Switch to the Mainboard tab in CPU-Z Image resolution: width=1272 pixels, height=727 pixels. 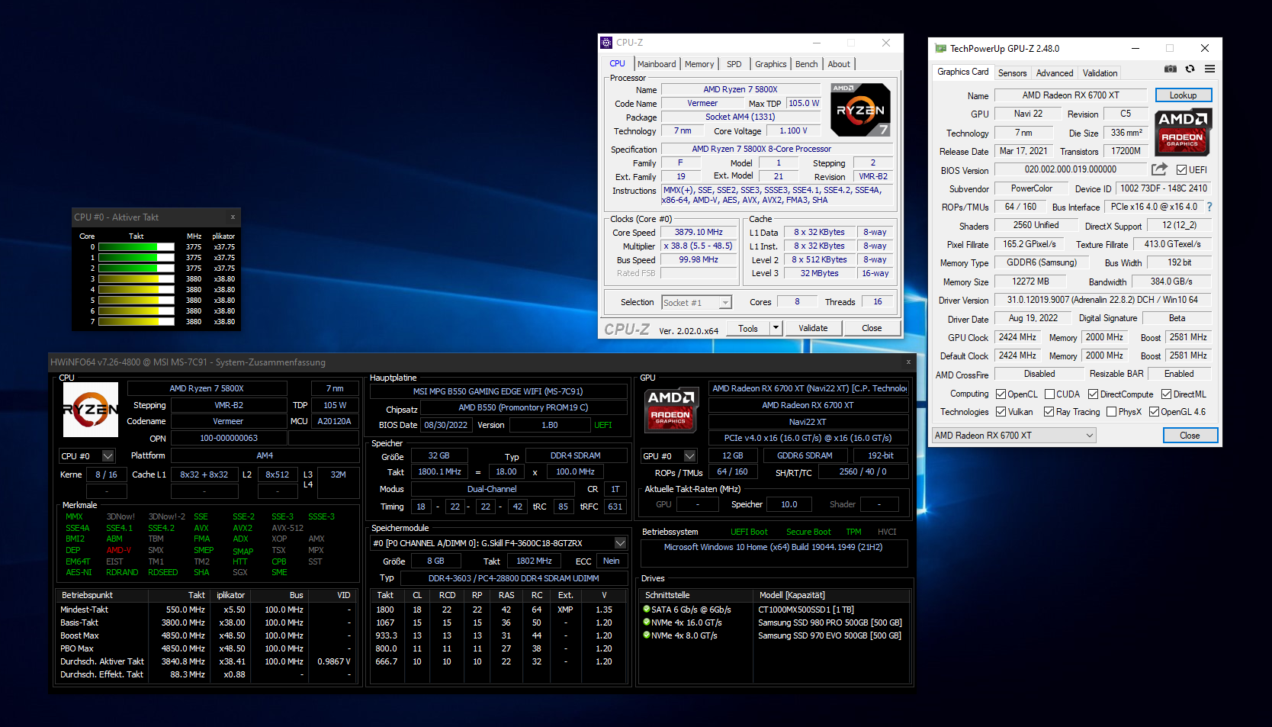(x=657, y=64)
